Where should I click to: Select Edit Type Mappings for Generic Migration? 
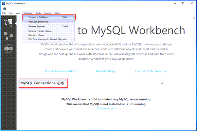click(x=48, y=39)
